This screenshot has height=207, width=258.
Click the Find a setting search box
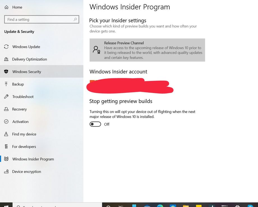click(42, 19)
